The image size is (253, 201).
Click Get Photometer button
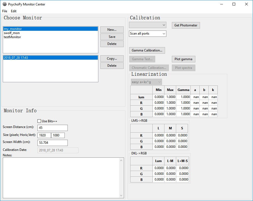[186, 25]
